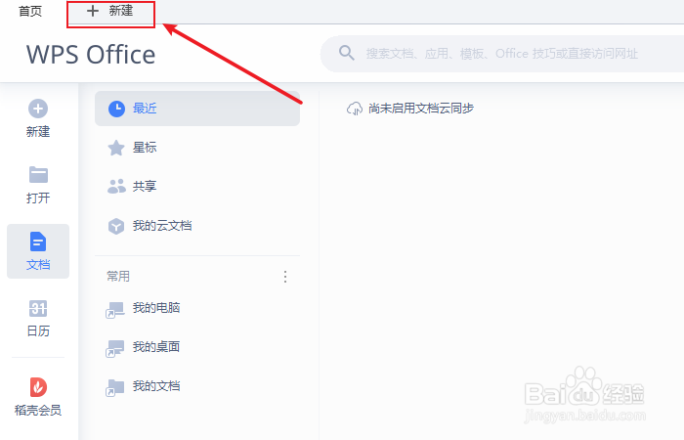Open the 日历 calendar icon
This screenshot has height=440, width=684.
point(38,308)
